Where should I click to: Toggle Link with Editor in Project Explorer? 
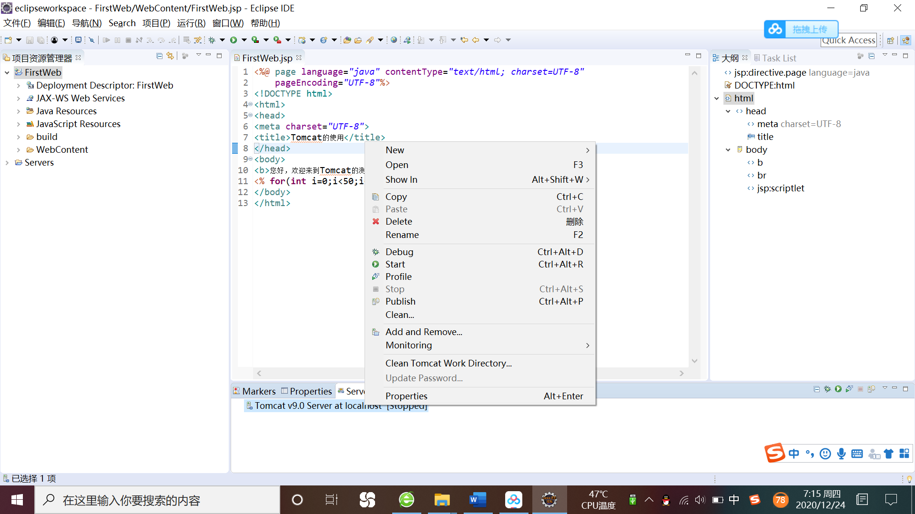click(170, 56)
